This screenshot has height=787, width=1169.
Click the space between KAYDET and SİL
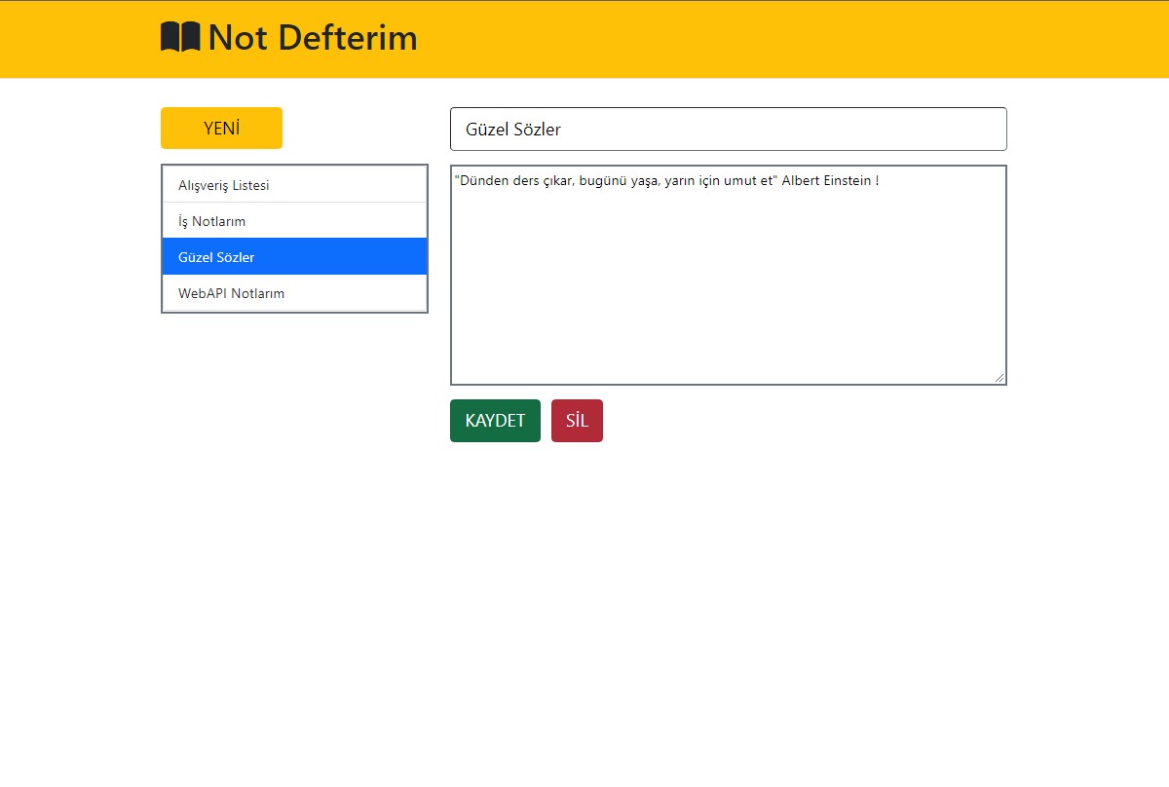click(547, 420)
